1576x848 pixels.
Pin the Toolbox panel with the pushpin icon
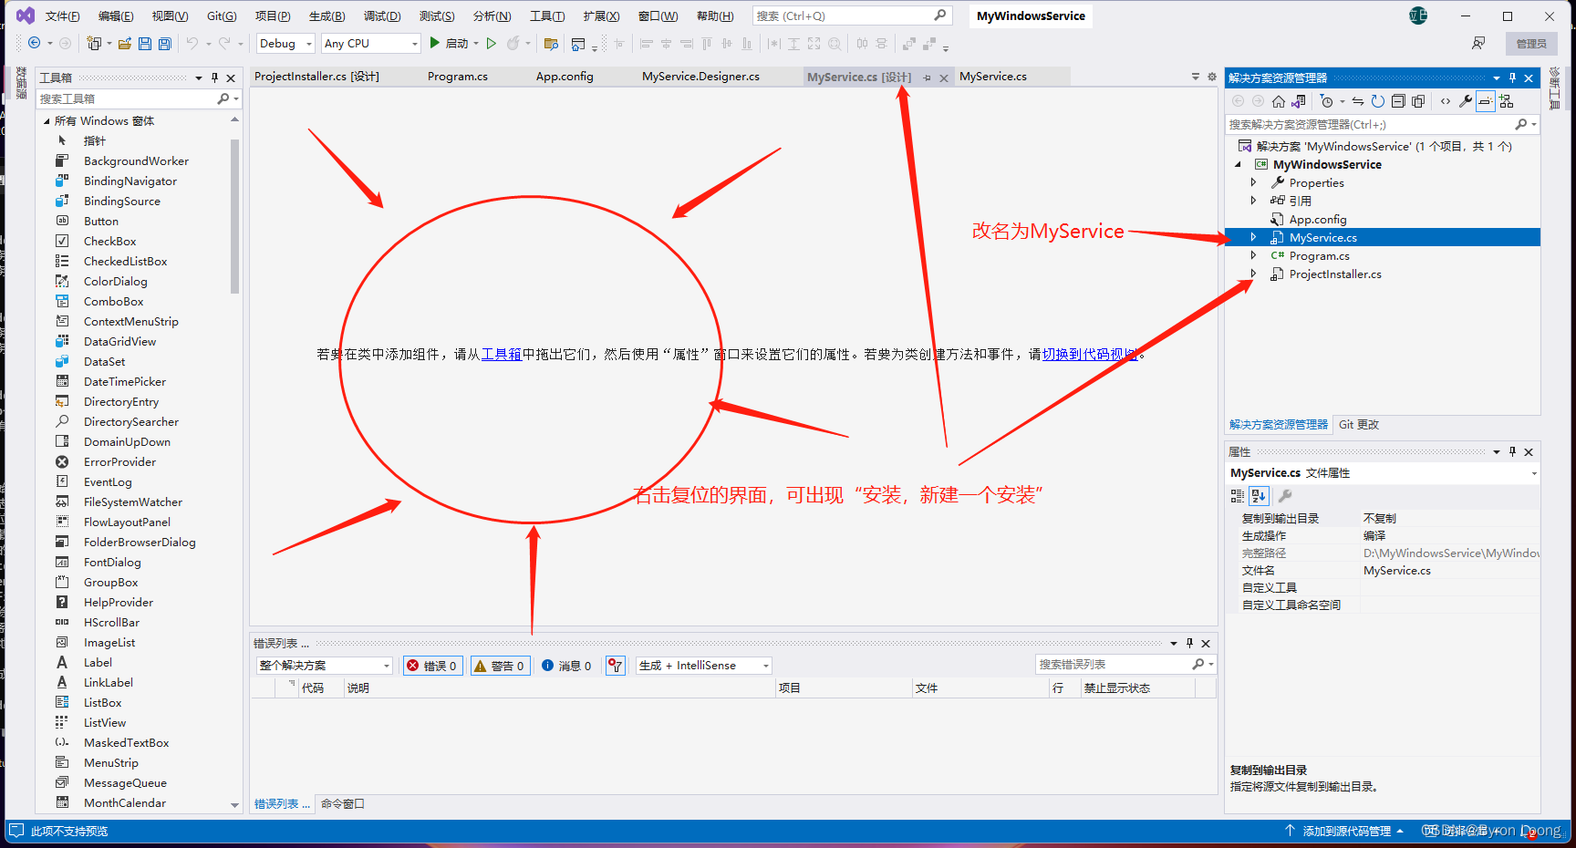pyautogui.click(x=214, y=78)
